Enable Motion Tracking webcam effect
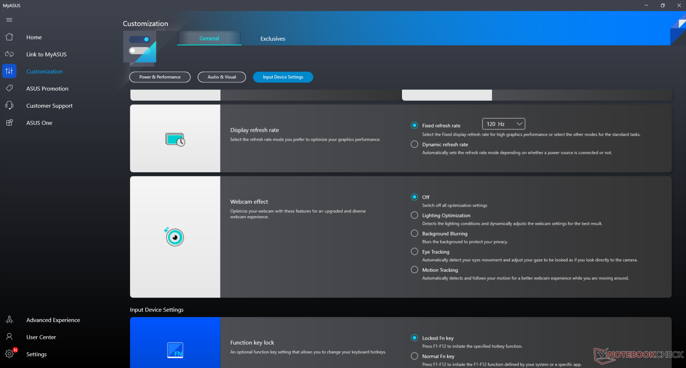 click(414, 270)
